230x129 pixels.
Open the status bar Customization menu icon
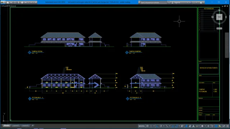click(x=227, y=126)
